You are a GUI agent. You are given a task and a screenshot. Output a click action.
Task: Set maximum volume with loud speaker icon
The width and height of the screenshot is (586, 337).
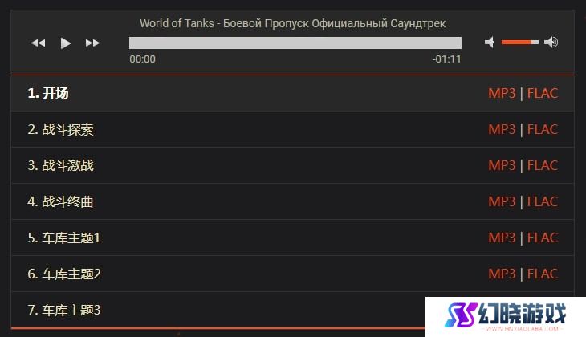point(551,43)
